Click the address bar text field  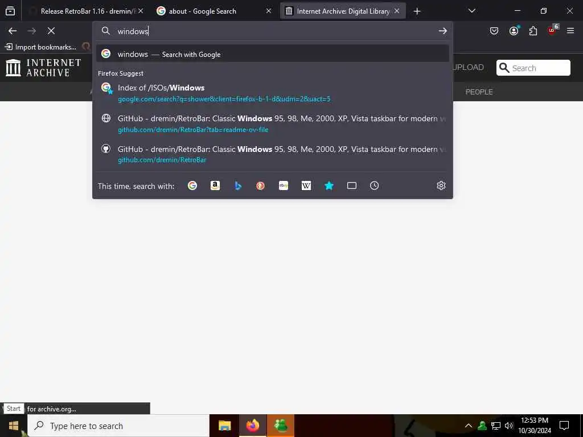[x=273, y=31]
